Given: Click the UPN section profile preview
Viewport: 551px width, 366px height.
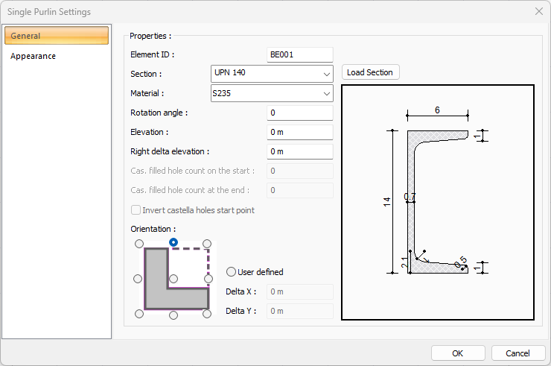Looking at the screenshot, I should pyautogui.click(x=437, y=202).
